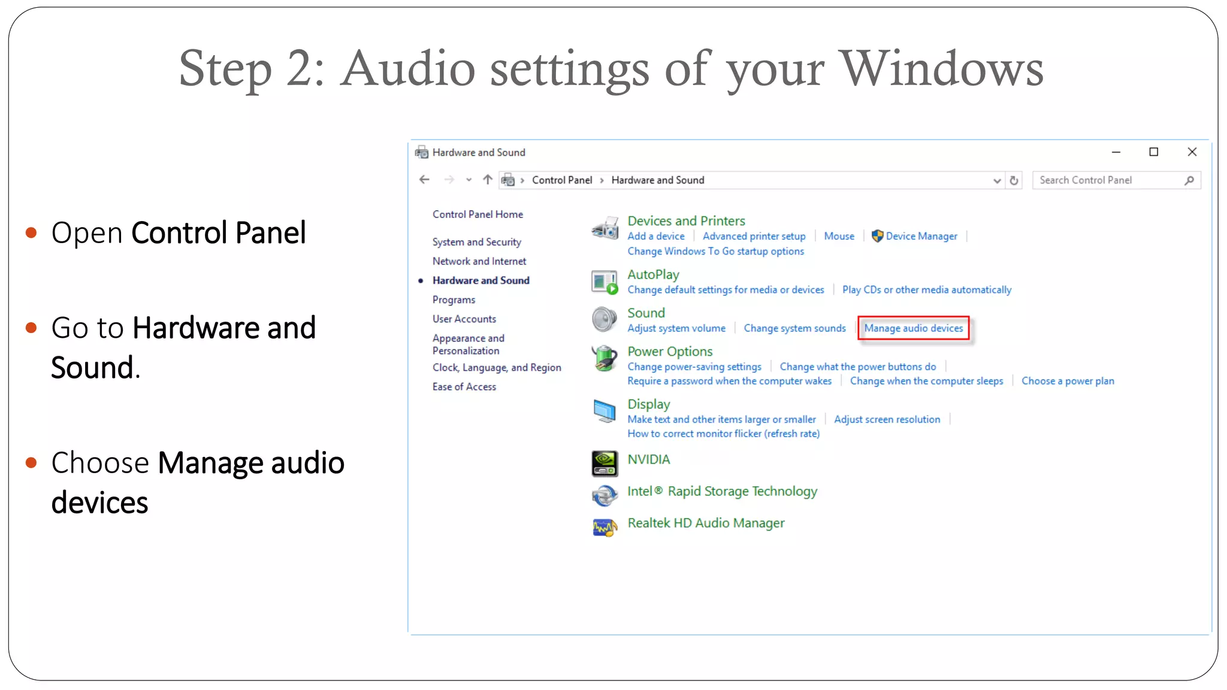The height and width of the screenshot is (690, 1227).
Task: Open Power Options heading
Action: (x=670, y=352)
